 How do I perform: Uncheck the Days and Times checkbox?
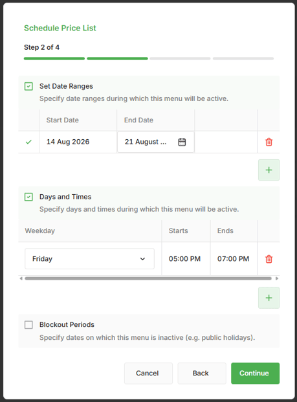[28, 197]
